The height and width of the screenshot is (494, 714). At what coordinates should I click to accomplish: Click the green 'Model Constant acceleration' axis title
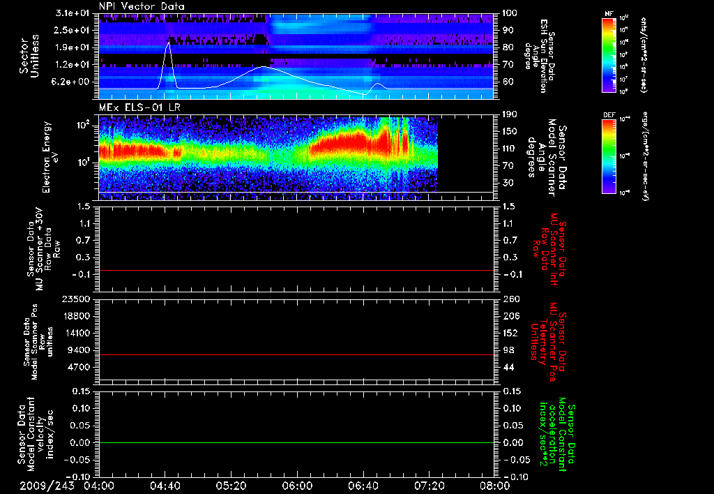[557, 435]
